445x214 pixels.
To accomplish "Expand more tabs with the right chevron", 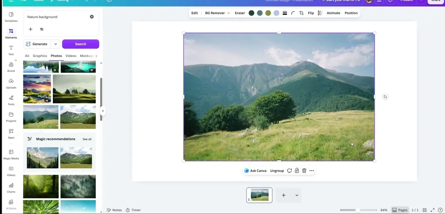I will (x=96, y=56).
